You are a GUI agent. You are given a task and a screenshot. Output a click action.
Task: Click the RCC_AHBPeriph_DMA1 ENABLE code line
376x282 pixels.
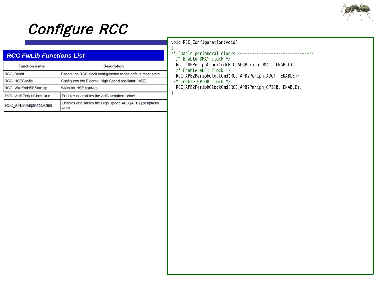coord(235,65)
